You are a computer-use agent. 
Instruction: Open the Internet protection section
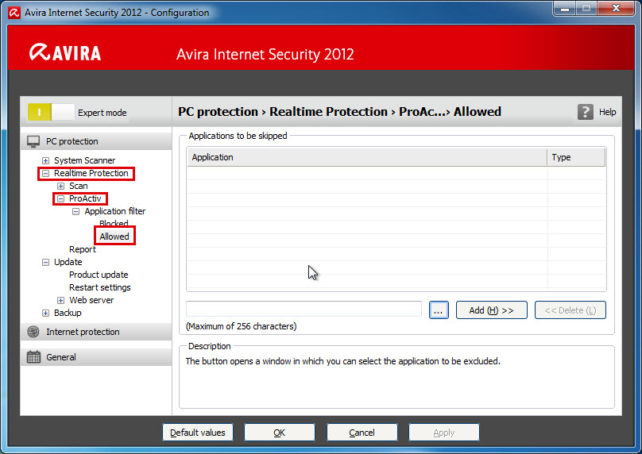click(x=96, y=332)
